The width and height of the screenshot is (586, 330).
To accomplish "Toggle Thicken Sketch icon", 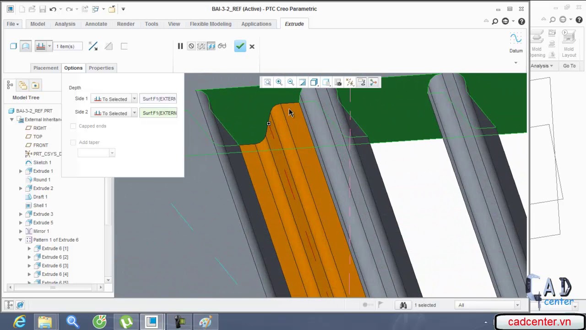I will click(x=124, y=46).
